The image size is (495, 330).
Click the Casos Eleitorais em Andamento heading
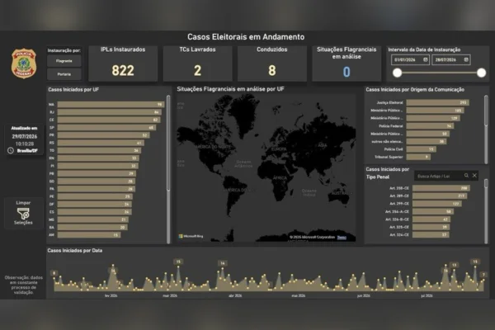tap(246, 37)
